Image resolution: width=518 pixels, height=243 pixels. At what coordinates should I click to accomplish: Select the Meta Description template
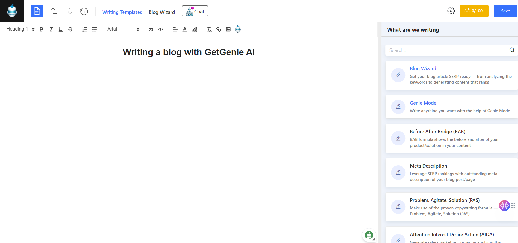click(452, 172)
